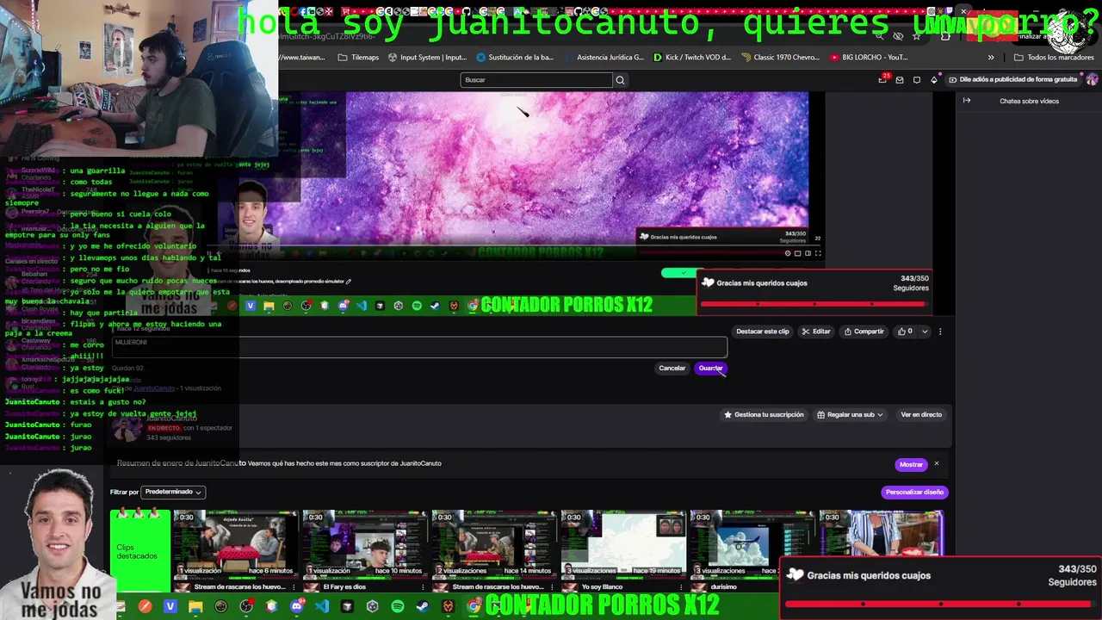Open the clip thumbnail dated hace 6 minutos

[235, 543]
